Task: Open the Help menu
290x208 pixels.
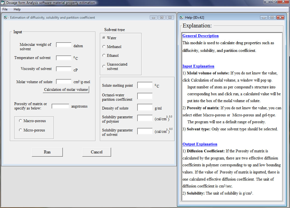Action: [x=17, y=9]
